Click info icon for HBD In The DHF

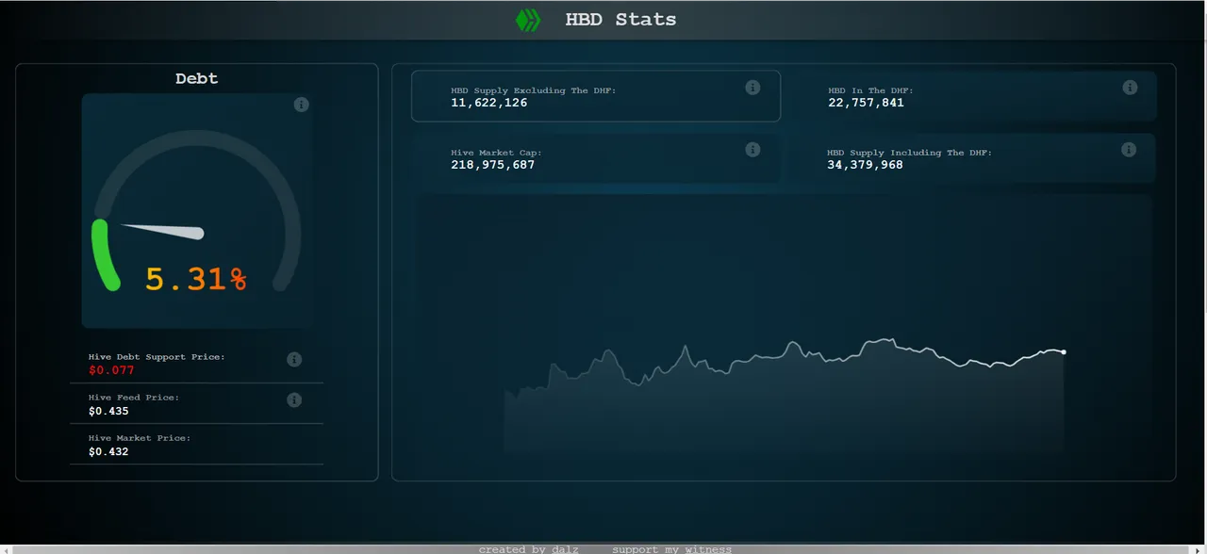pos(1130,88)
